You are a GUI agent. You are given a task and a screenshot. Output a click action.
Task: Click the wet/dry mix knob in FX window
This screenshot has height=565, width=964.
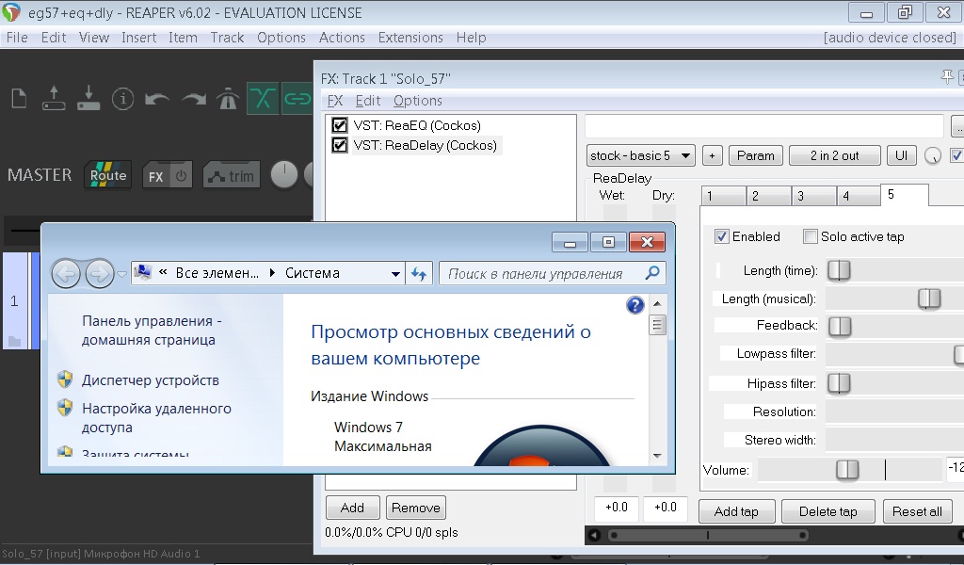click(x=933, y=156)
